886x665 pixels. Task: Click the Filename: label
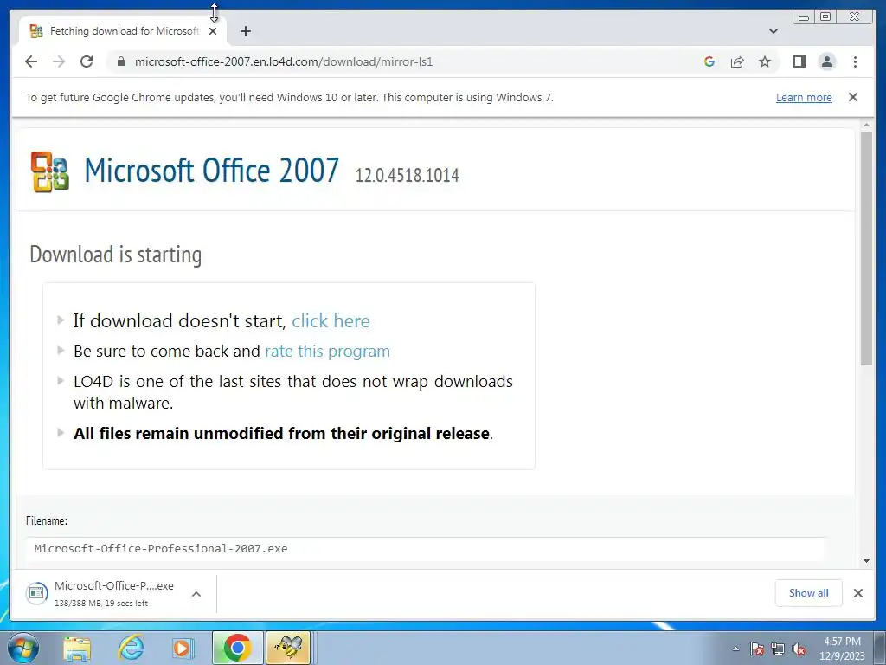point(47,520)
